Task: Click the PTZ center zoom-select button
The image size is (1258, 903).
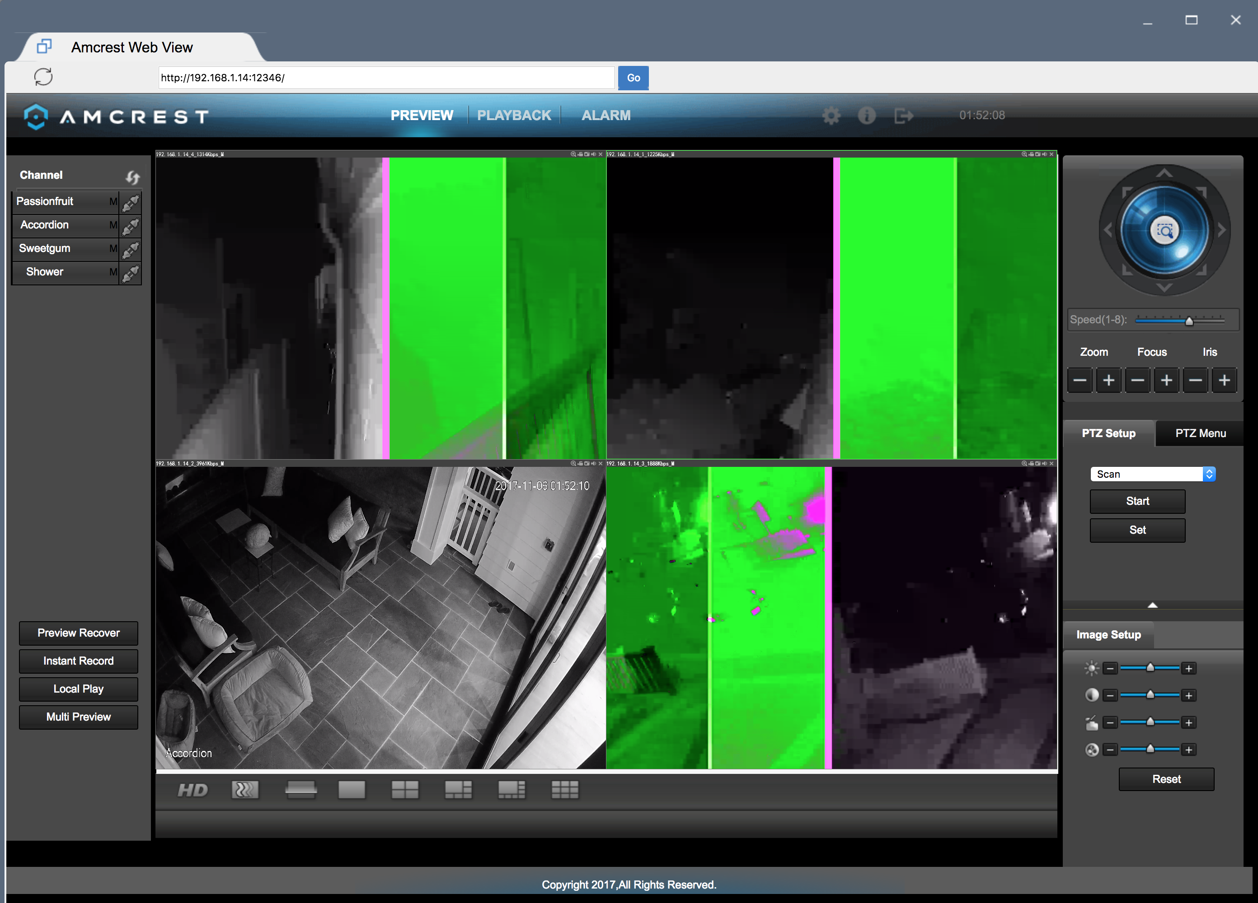Action: pos(1165,231)
